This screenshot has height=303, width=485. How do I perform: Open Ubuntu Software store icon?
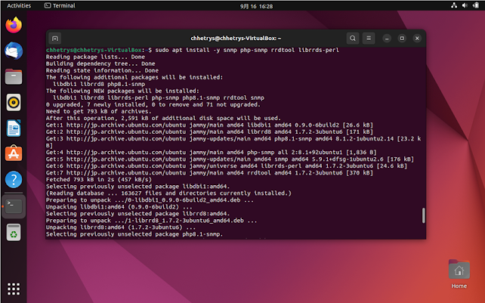click(x=14, y=153)
